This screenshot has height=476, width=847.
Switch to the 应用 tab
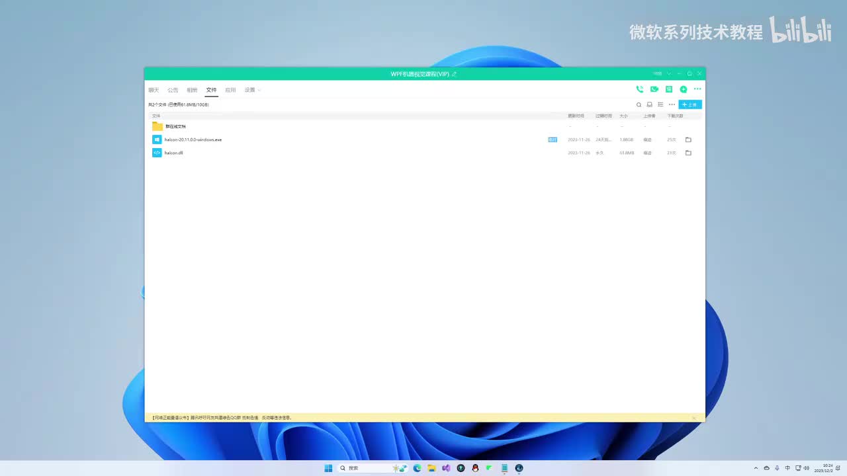click(x=230, y=90)
